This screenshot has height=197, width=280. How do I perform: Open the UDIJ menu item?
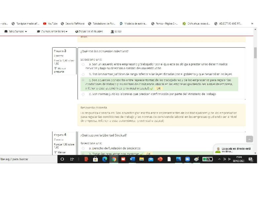click(x=116, y=32)
